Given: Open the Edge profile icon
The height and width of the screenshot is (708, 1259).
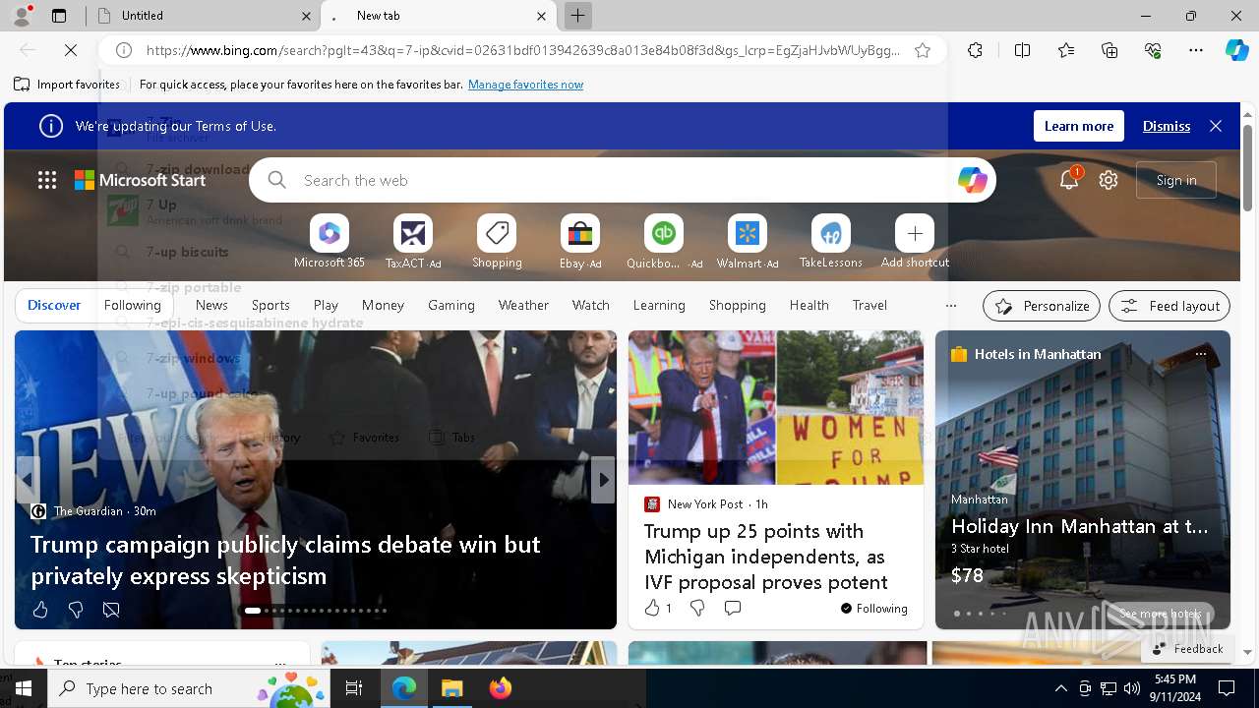Looking at the screenshot, I should [22, 16].
